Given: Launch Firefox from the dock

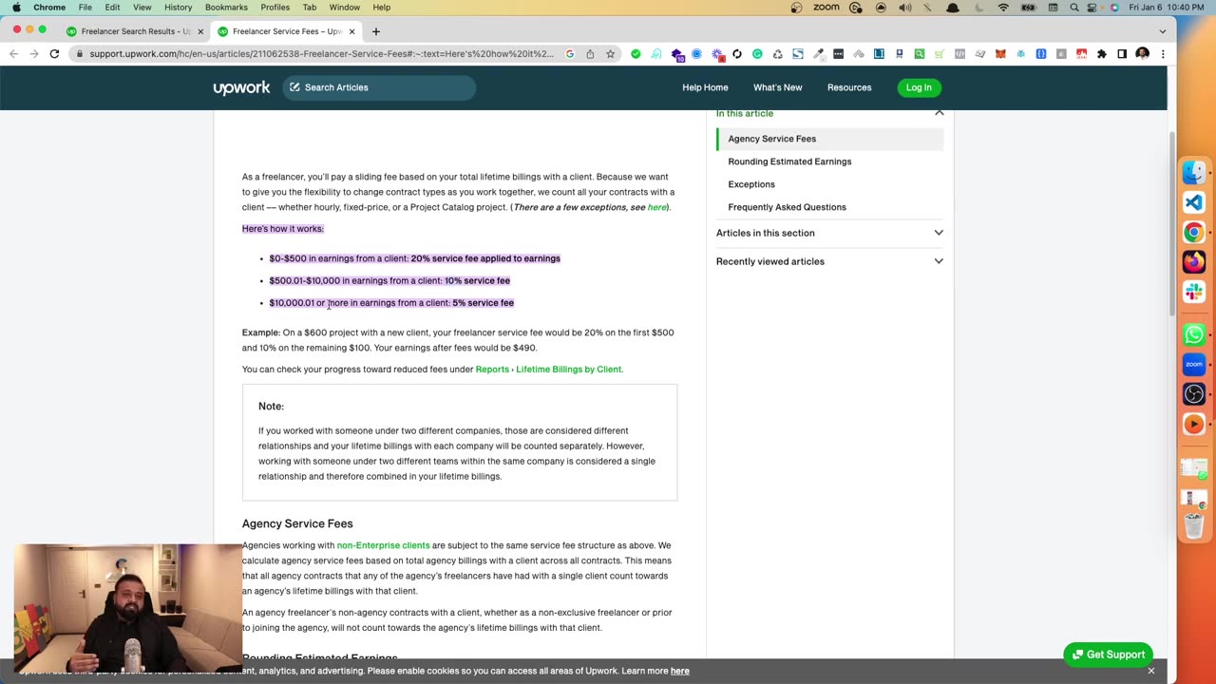Looking at the screenshot, I should 1194,261.
